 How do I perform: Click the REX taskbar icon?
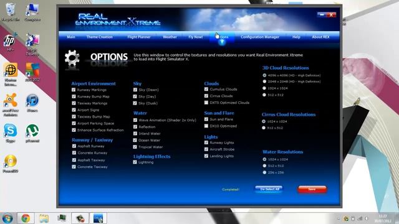99,218
